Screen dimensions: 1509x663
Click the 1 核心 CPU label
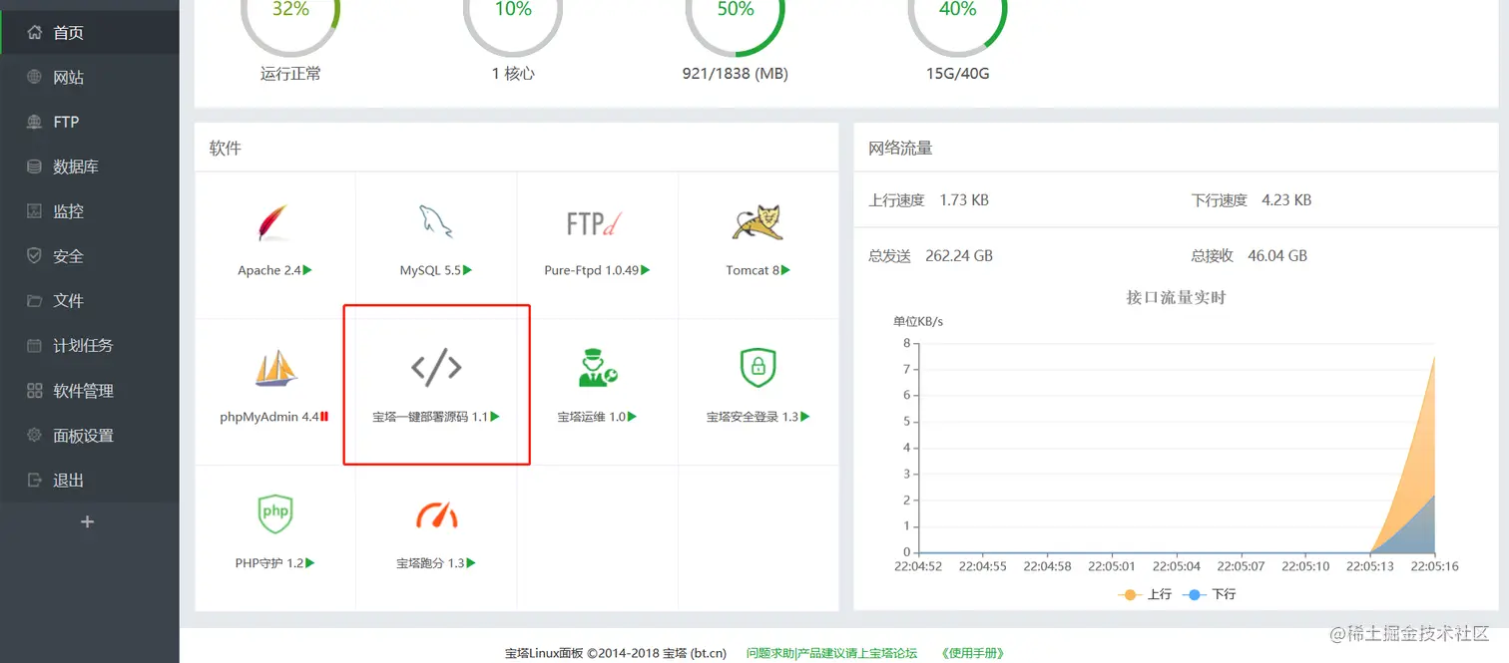[x=513, y=74]
